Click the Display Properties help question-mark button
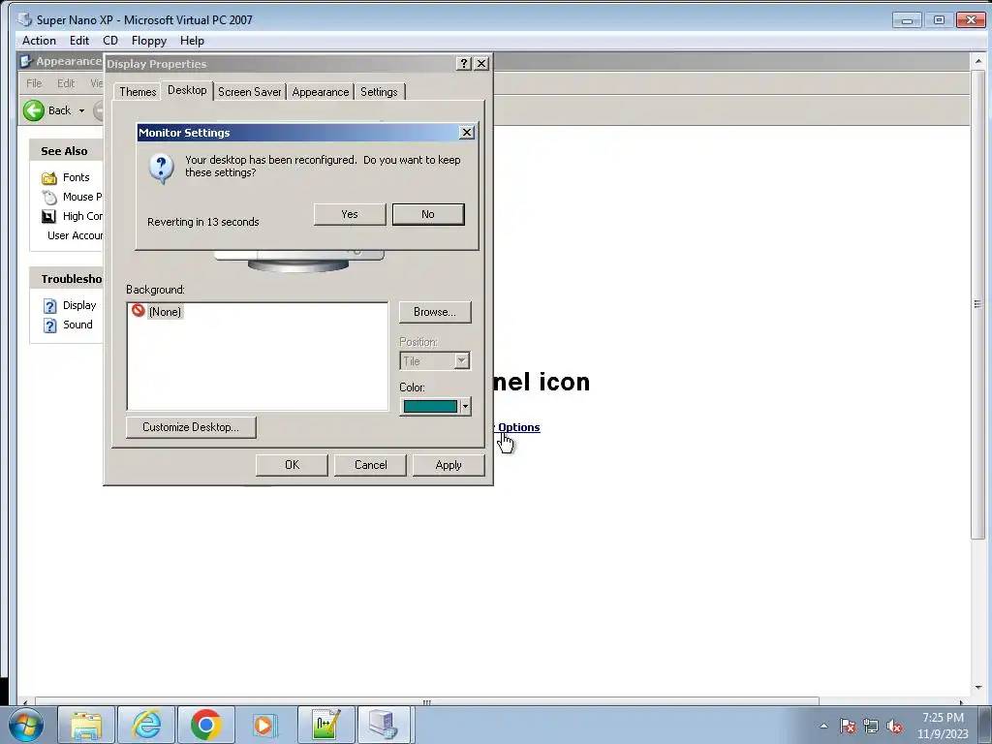The image size is (992, 744). 464,63
